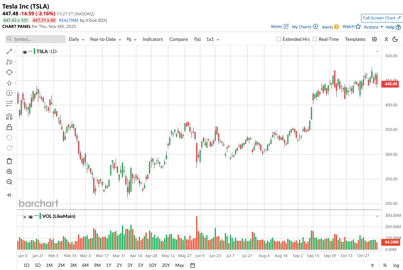Screen dimensions: 403x270
Task: Click into the Symbol search field
Action: pyautogui.click(x=35, y=39)
